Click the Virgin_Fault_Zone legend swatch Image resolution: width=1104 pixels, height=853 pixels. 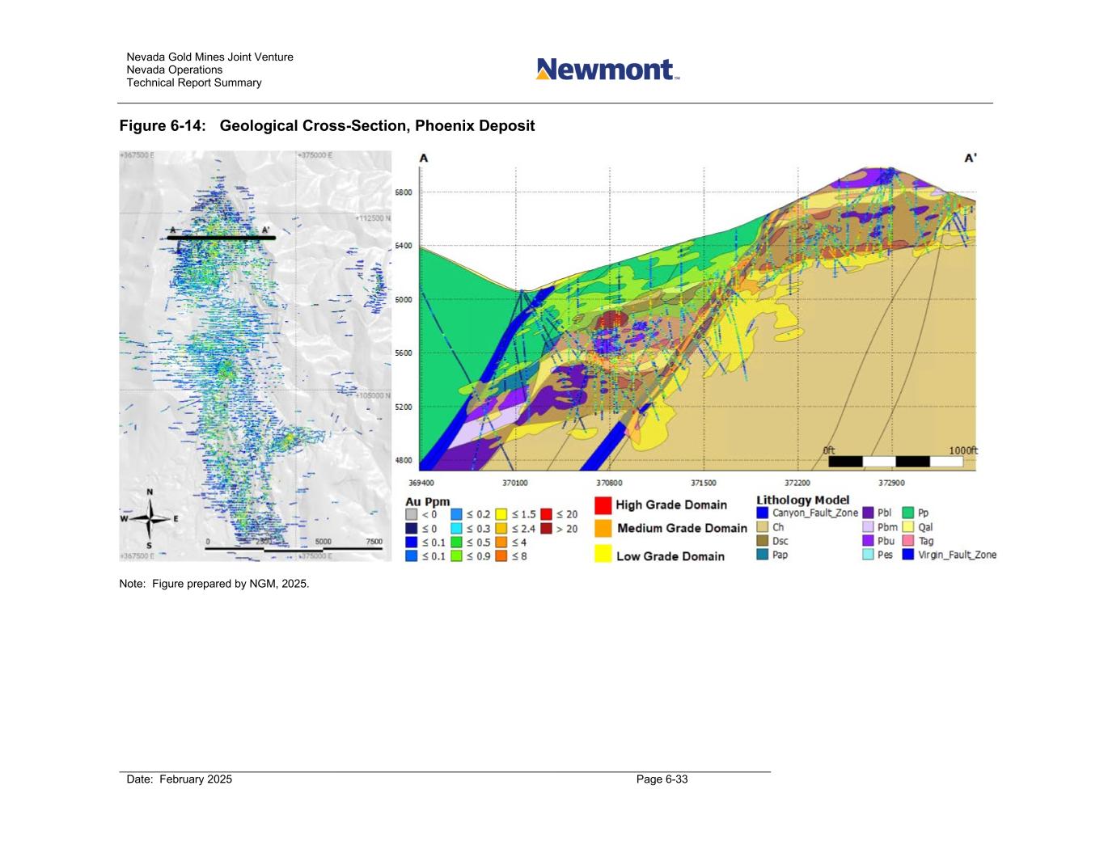tap(908, 555)
